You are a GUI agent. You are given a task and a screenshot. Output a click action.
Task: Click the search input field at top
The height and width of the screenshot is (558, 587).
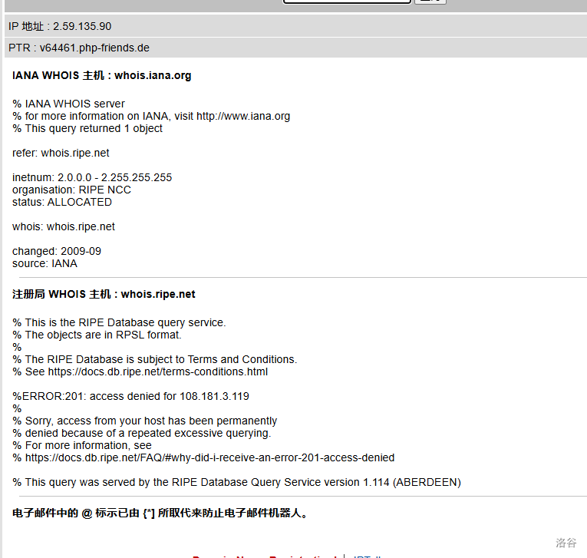(347, 2)
